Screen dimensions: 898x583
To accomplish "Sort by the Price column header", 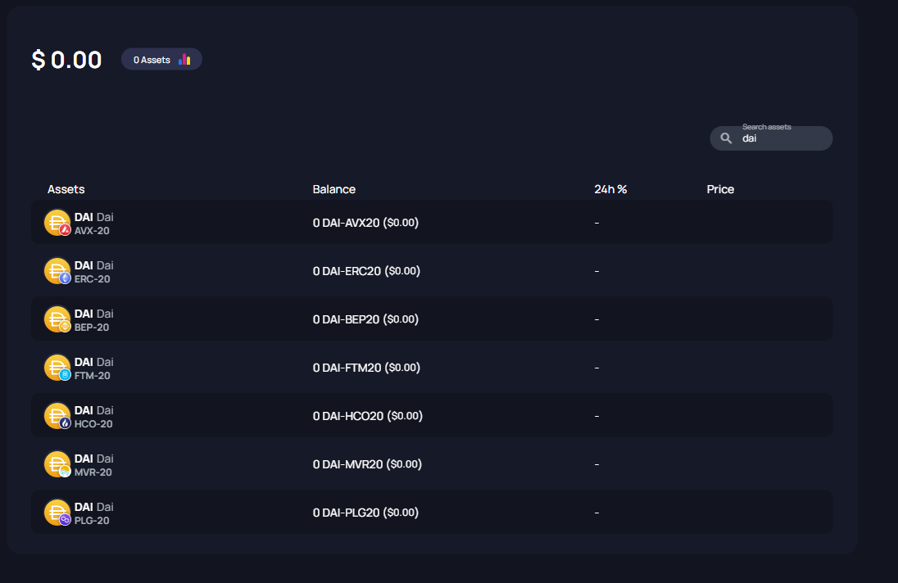I will coord(720,189).
